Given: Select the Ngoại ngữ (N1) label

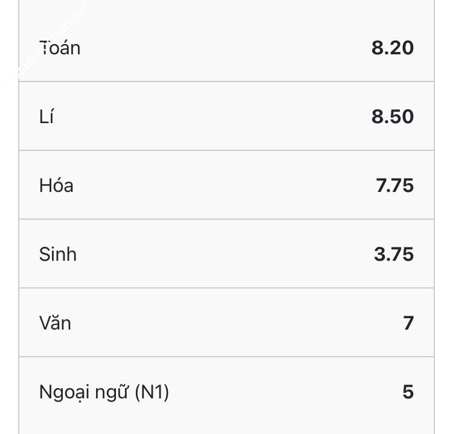Looking at the screenshot, I should 104,392.
